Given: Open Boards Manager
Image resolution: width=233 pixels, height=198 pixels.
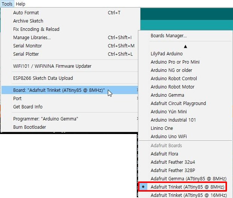Looking at the screenshot, I should 185,36.
